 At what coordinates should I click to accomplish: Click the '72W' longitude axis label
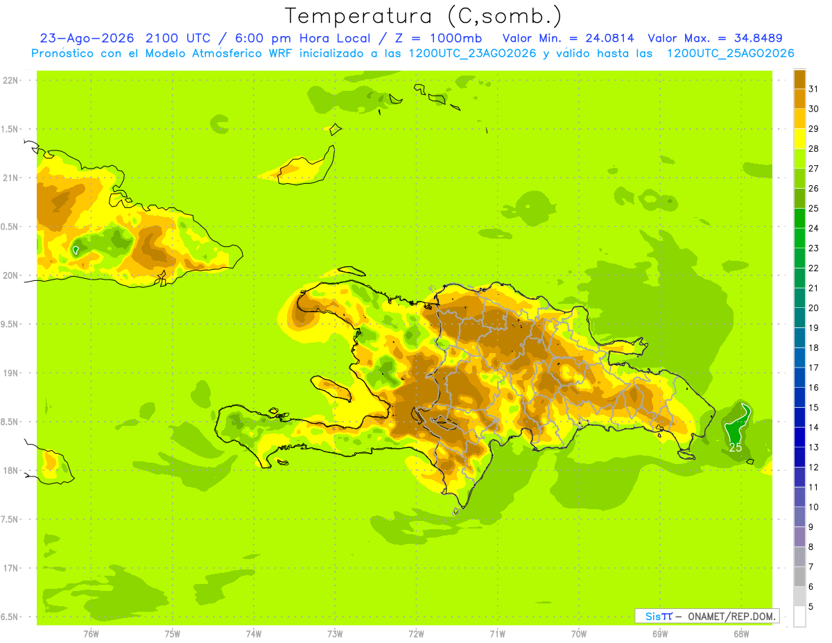[416, 634]
